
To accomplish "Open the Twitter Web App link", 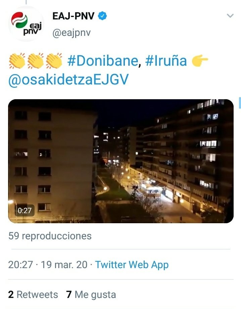I will (x=132, y=265).
